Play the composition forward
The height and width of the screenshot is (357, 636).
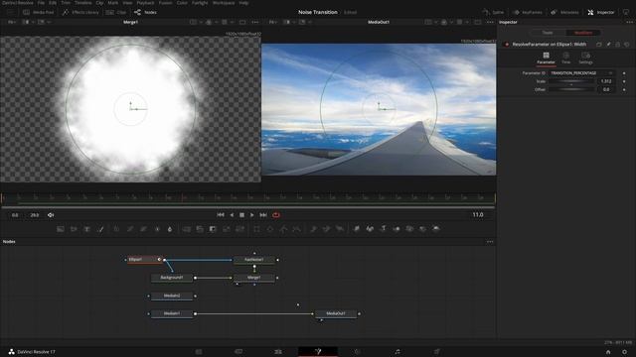point(252,215)
